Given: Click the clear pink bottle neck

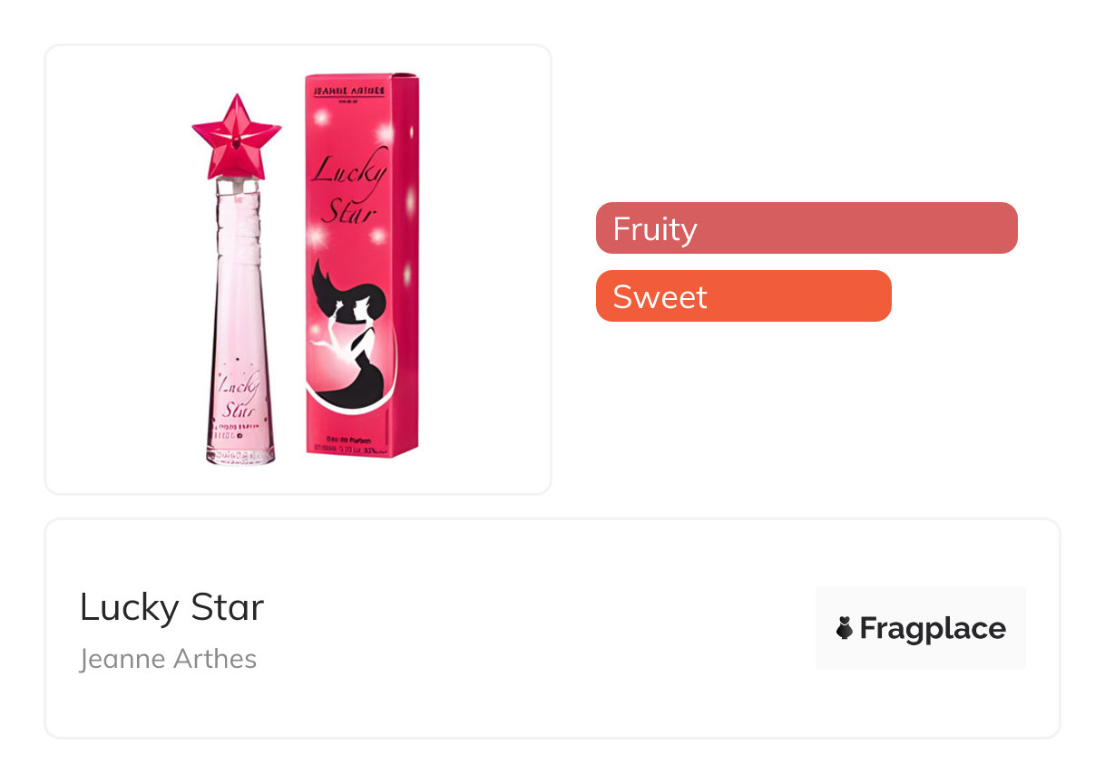Looking at the screenshot, I should point(240,227).
